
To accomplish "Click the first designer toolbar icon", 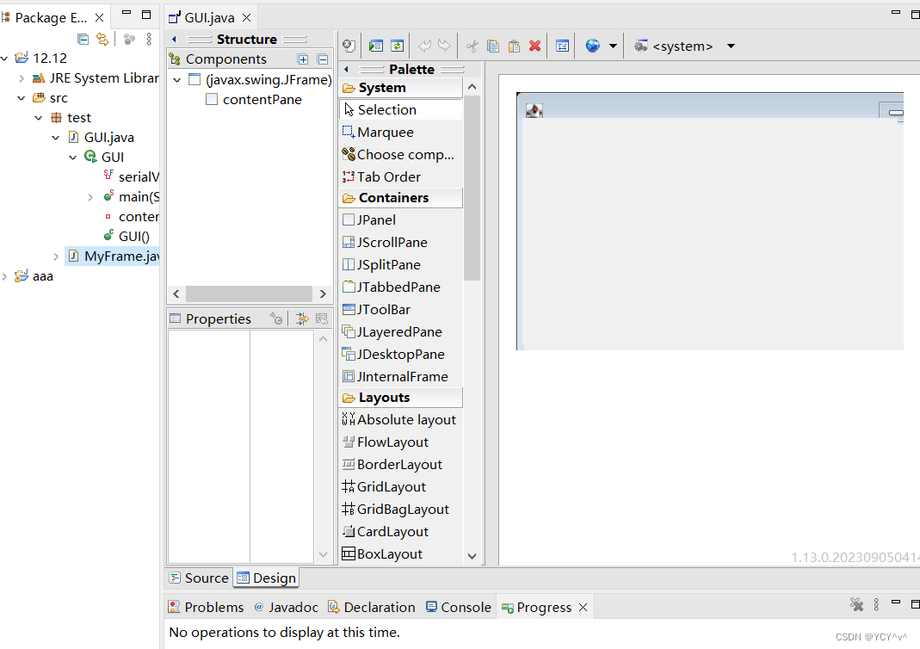I will (x=349, y=46).
